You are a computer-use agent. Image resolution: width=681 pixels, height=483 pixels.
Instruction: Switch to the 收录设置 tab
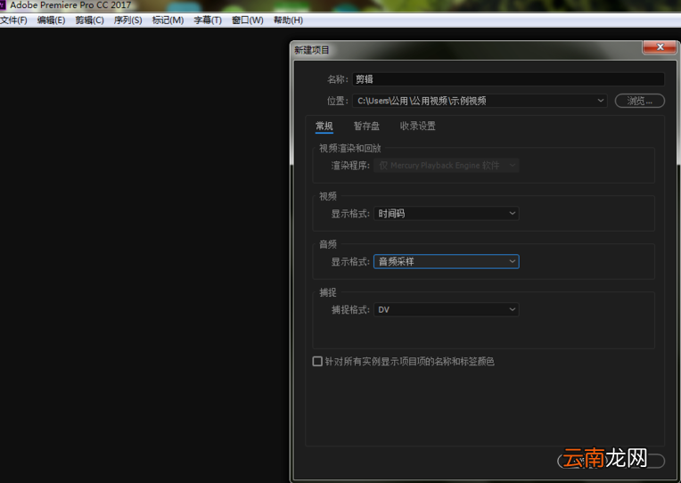click(x=417, y=126)
